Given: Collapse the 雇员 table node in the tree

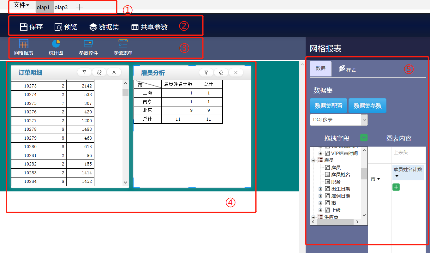Looking at the screenshot, I should click(314, 160).
